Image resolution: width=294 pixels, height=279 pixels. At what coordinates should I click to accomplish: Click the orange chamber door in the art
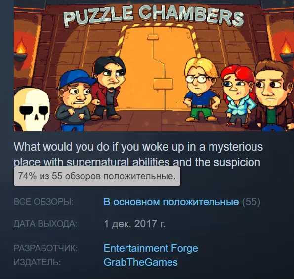coord(158,68)
